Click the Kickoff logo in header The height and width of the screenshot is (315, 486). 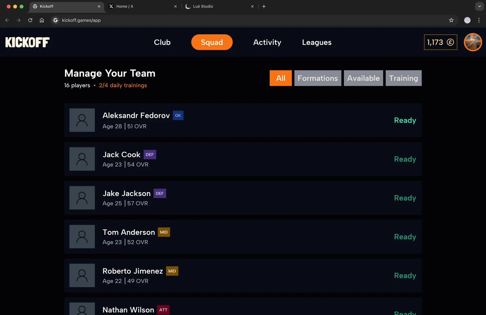tap(27, 42)
